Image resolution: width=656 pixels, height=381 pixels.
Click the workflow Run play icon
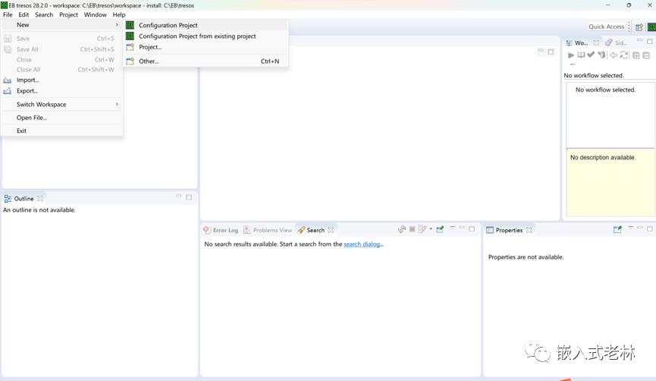tap(571, 55)
